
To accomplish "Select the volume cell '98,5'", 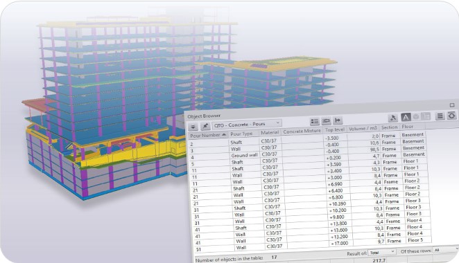I will pyautogui.click(x=374, y=149).
